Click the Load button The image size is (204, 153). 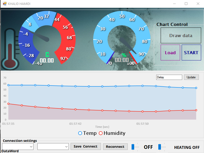pos(170,53)
